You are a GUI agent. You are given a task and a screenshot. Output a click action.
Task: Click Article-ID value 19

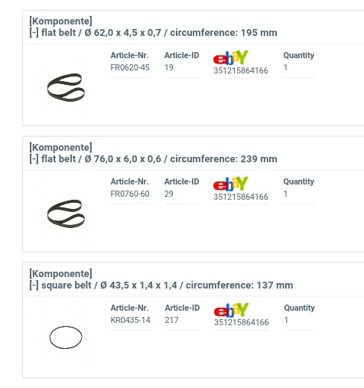click(169, 67)
